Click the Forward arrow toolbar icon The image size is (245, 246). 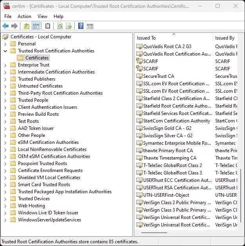tap(14, 26)
